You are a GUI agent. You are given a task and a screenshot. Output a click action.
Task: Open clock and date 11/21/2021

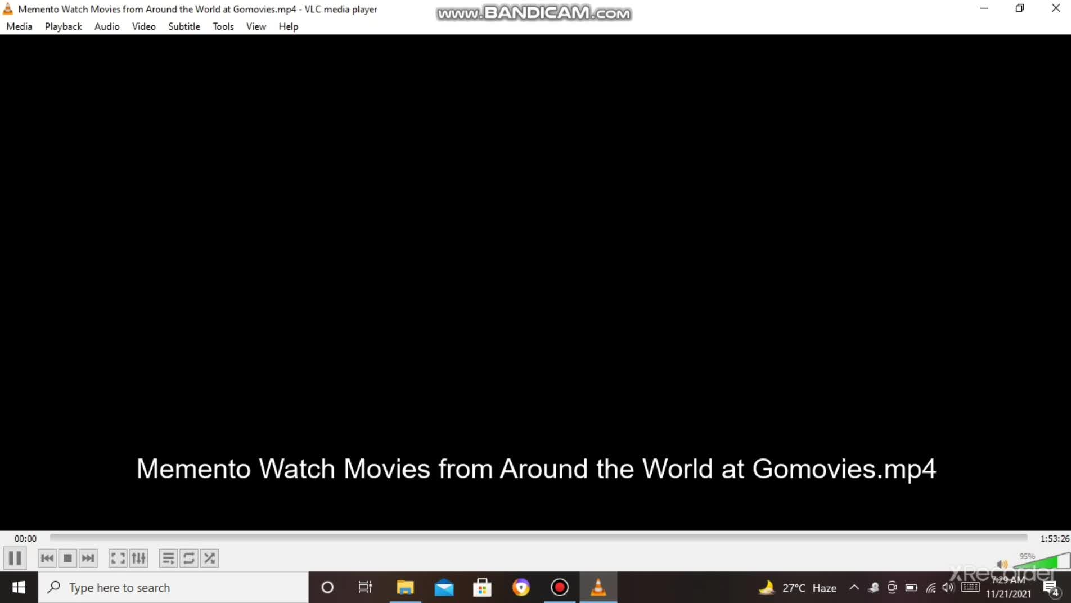1009,587
